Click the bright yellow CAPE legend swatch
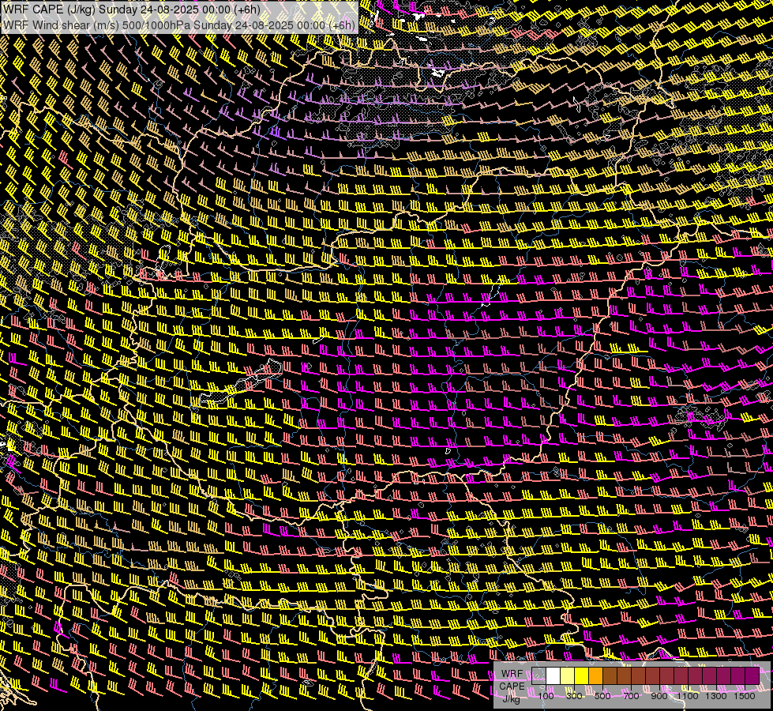Image resolution: width=773 pixels, height=711 pixels. [582, 675]
